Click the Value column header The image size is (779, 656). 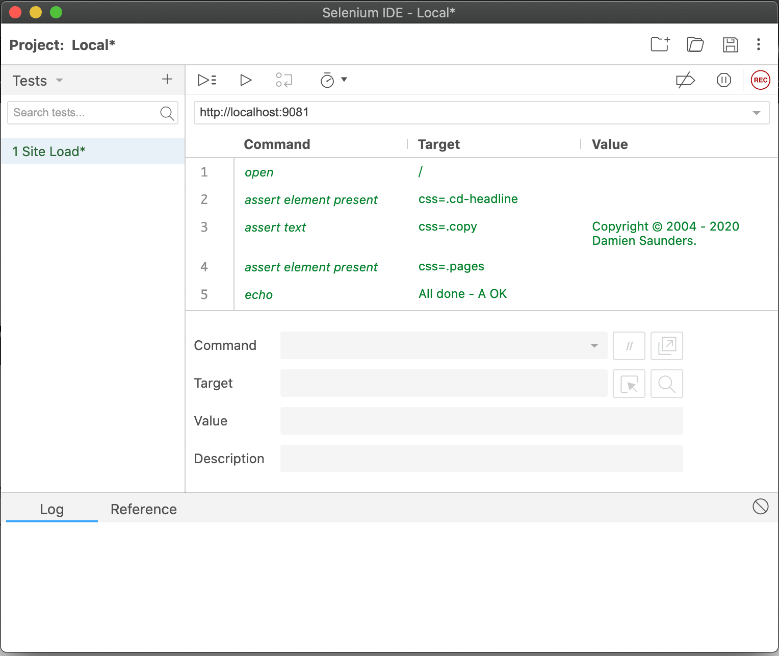pos(610,144)
